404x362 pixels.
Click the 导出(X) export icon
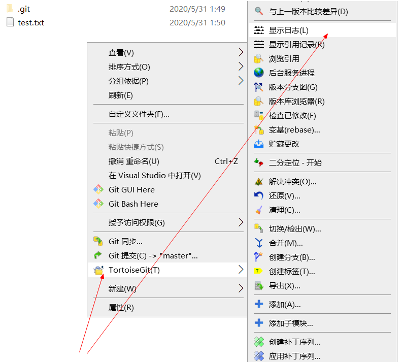click(259, 285)
